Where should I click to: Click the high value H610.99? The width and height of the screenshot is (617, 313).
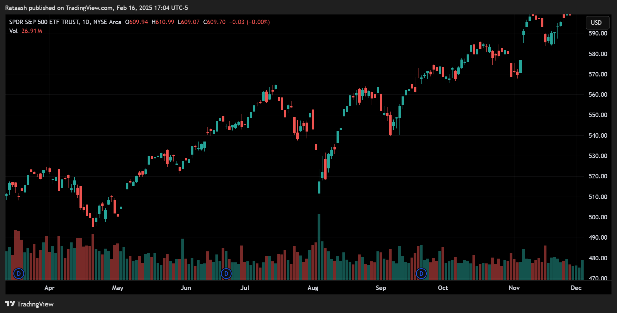[163, 22]
